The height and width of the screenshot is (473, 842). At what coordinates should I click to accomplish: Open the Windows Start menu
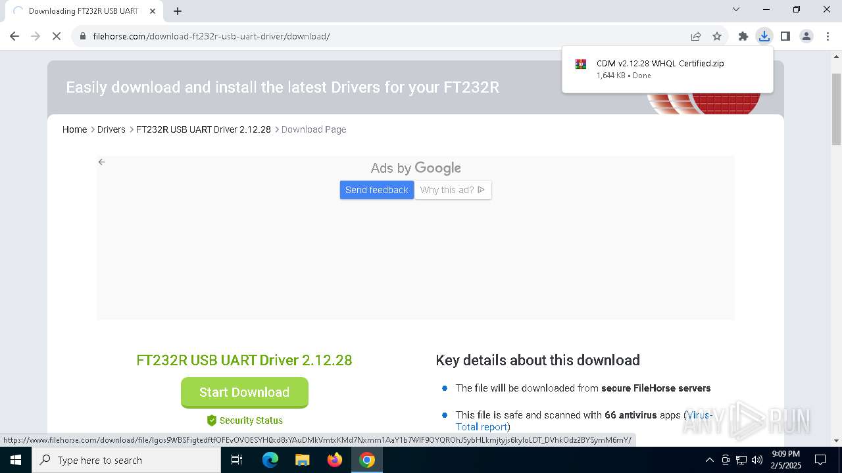16,460
